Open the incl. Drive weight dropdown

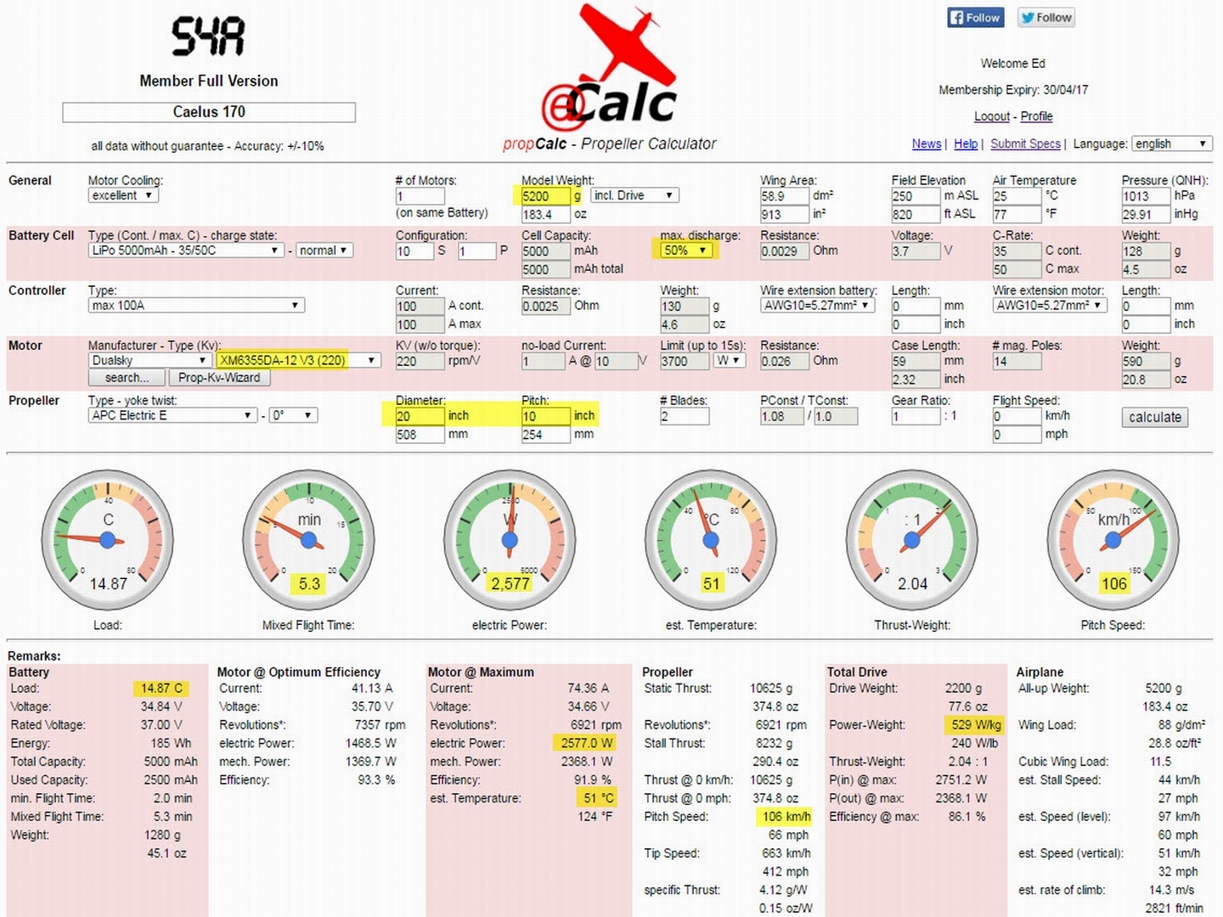[634, 195]
